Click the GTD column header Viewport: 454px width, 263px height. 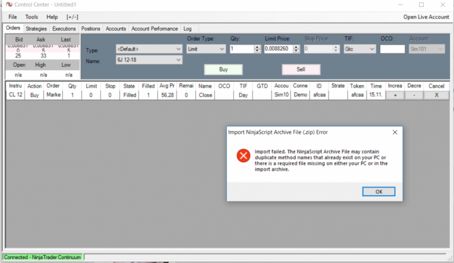(262, 86)
